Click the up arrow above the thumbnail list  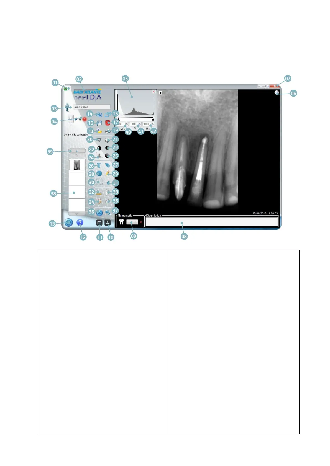[x=77, y=156]
